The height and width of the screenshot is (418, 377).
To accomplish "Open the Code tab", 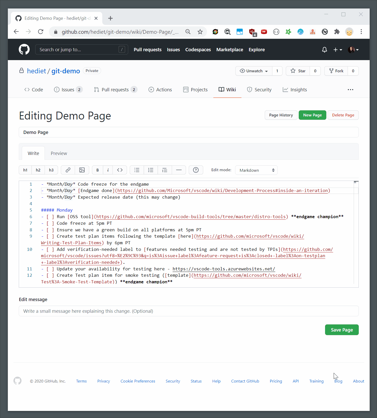I will [x=34, y=90].
